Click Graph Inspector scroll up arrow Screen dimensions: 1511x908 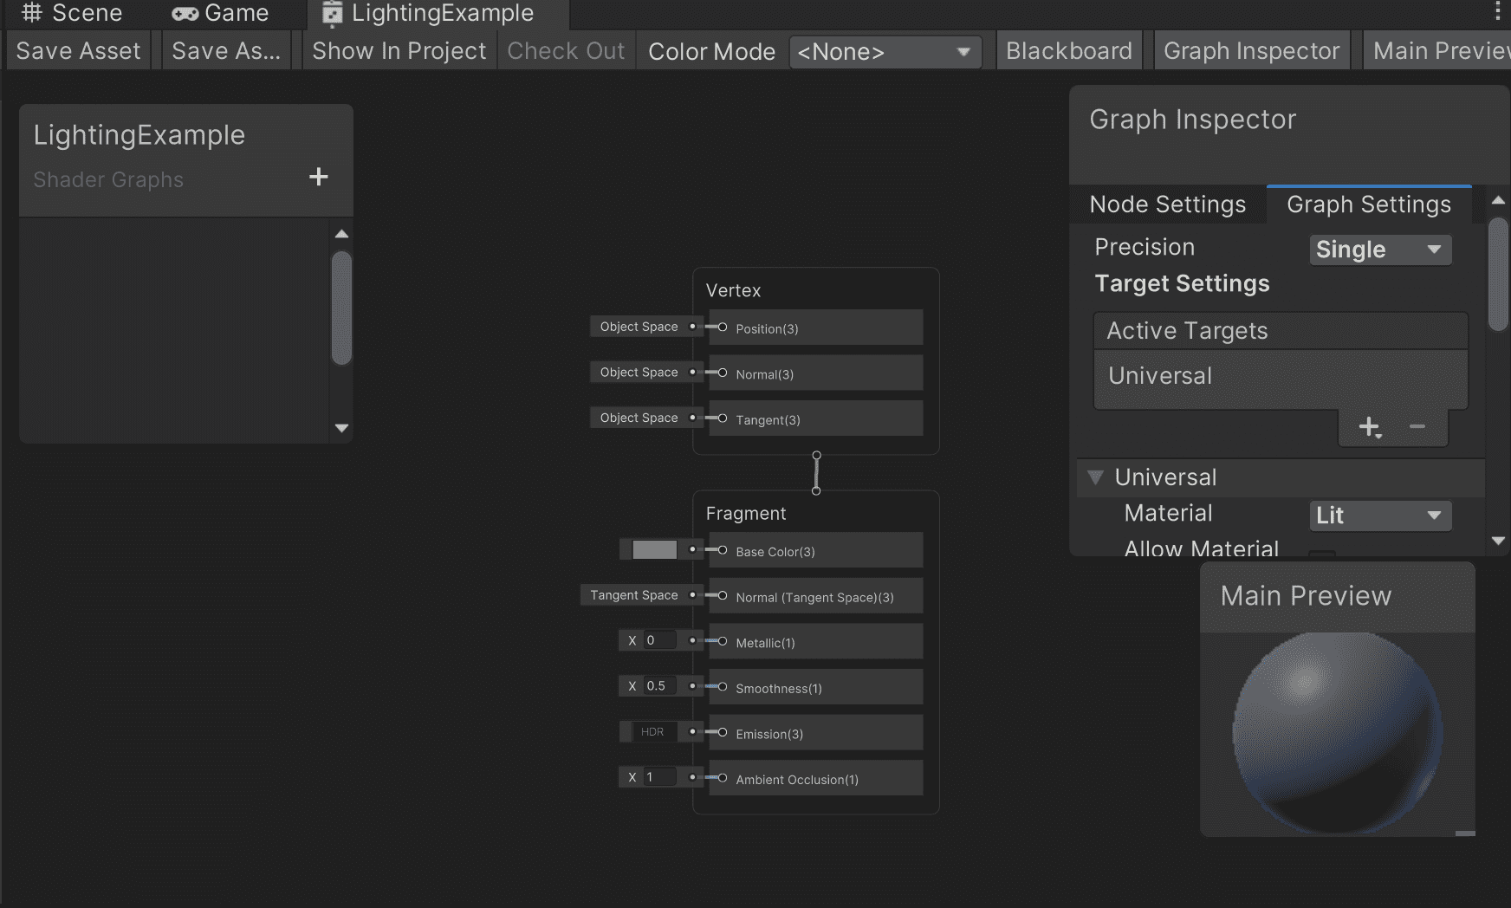(1498, 200)
